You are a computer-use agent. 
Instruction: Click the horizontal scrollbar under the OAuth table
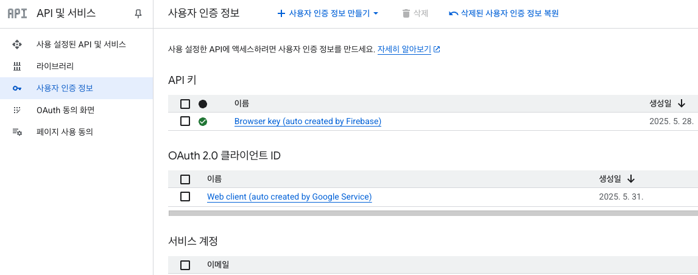(433, 213)
